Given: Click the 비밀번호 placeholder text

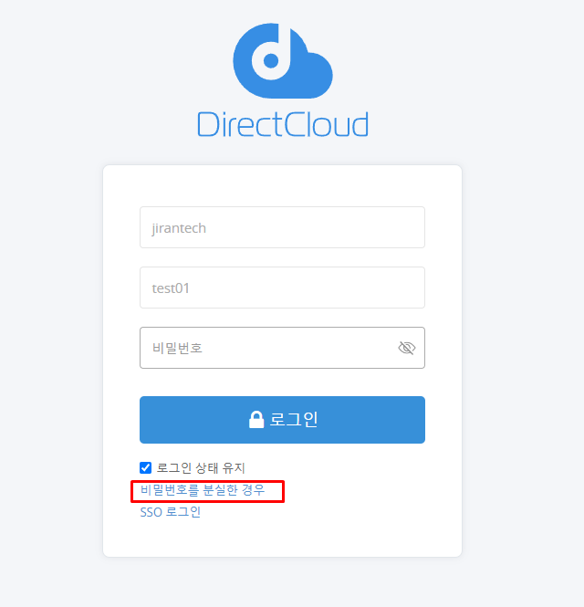Looking at the screenshot, I should [x=177, y=348].
